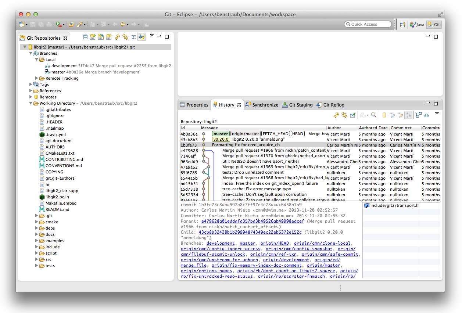Open parent commit link e479628a01
This screenshot has height=313, width=462.
tap(253, 222)
